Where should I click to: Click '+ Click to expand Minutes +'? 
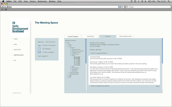click(99, 53)
